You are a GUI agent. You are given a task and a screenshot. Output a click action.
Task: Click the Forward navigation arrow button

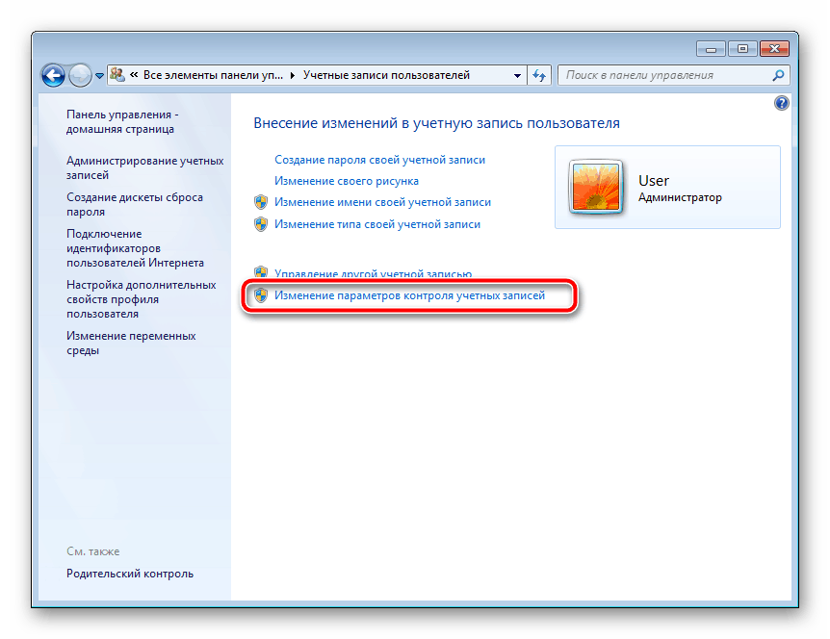coord(80,75)
